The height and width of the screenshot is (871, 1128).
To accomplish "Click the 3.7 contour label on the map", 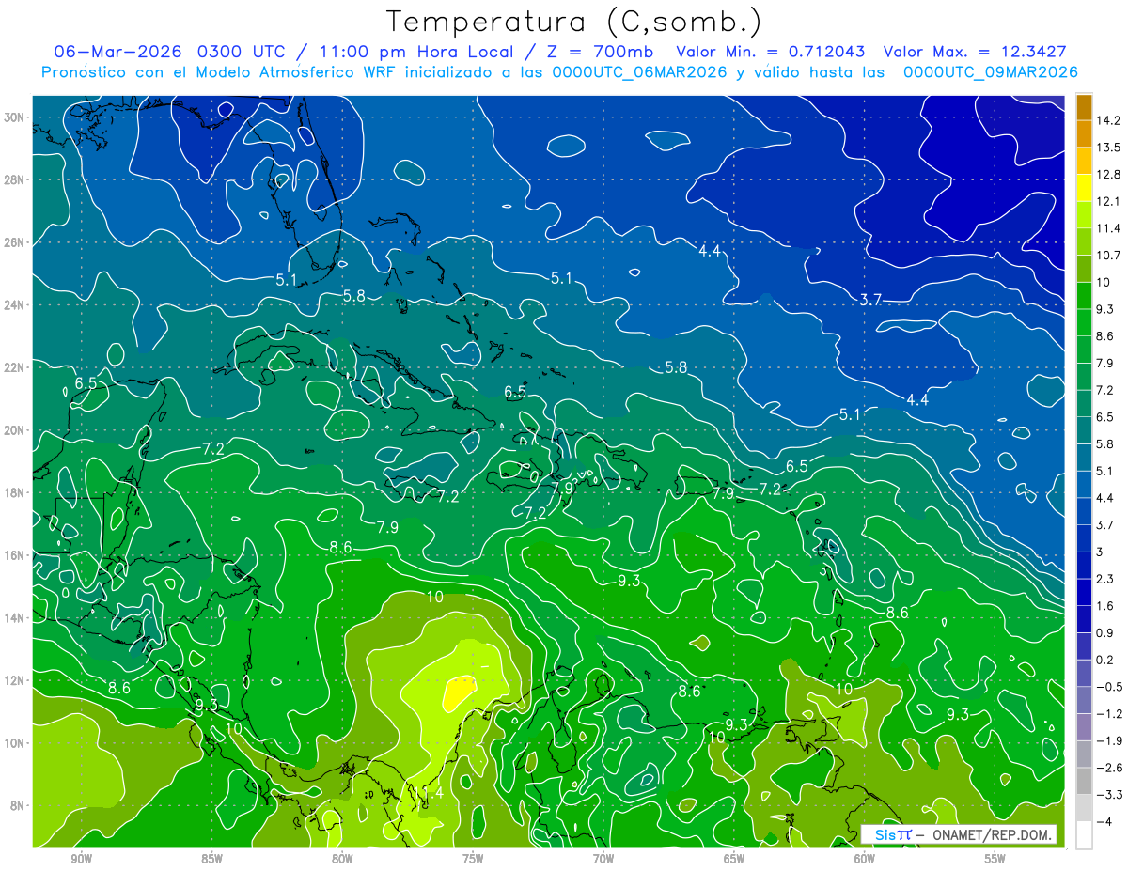I will click(871, 300).
